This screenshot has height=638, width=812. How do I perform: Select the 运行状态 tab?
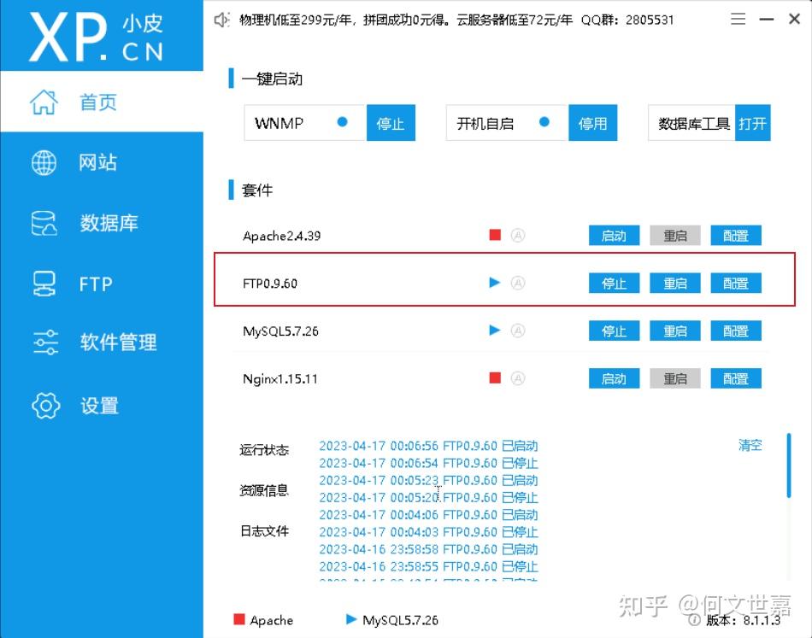(x=264, y=449)
